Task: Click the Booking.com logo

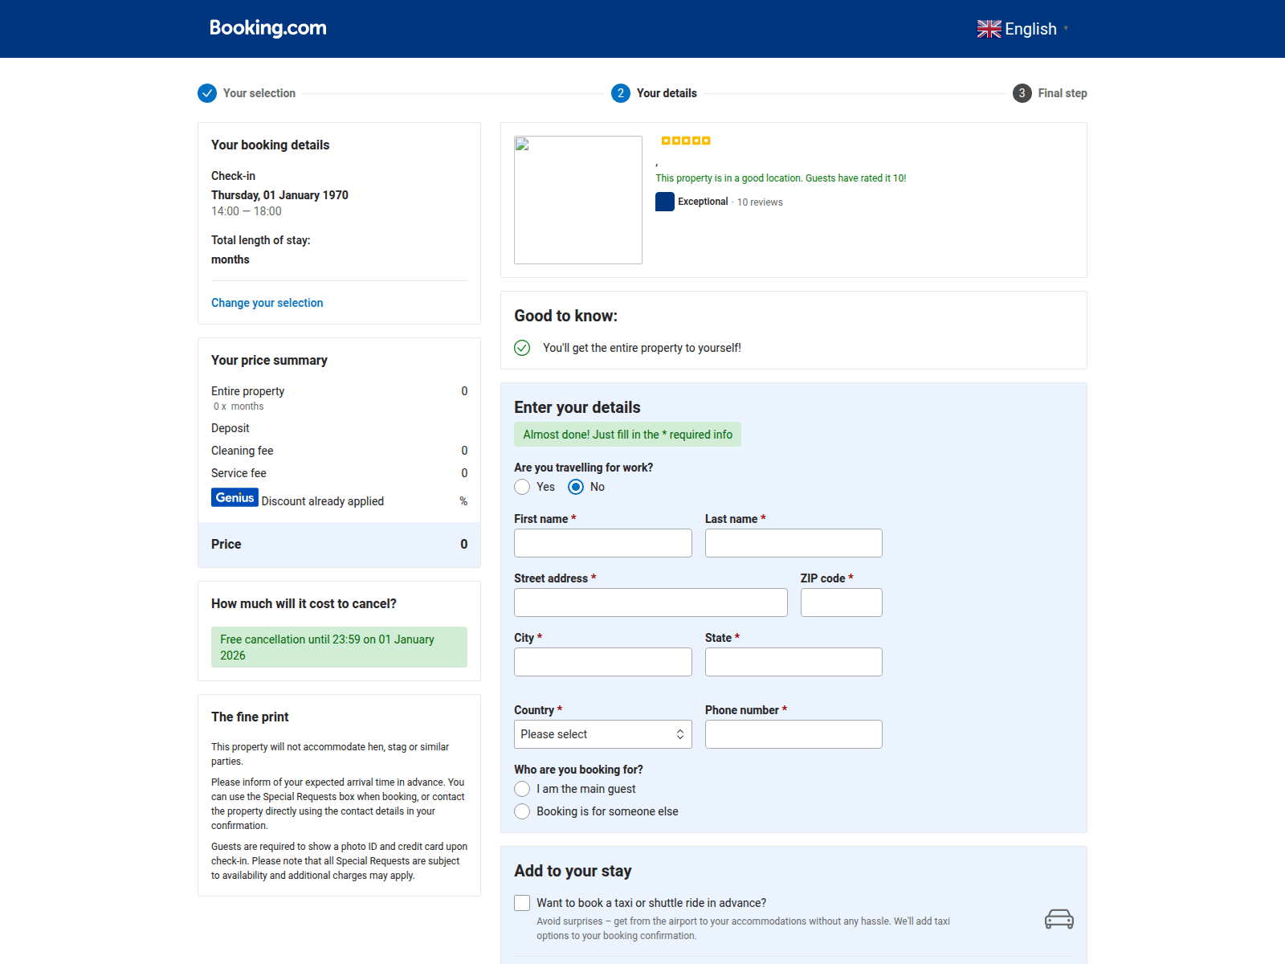Action: pos(268,28)
